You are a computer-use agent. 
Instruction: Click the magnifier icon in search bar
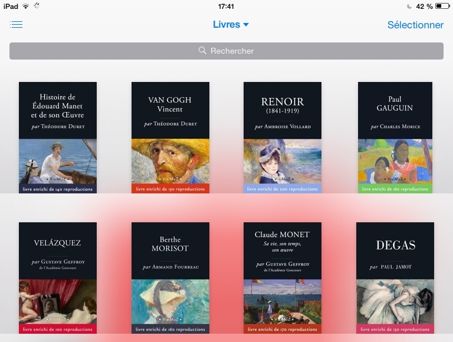202,51
